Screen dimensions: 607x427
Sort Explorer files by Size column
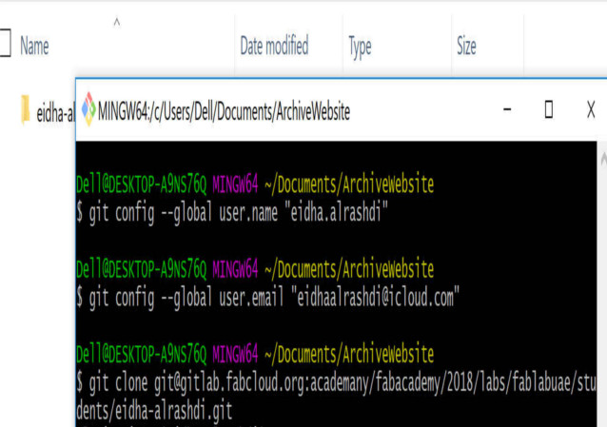click(x=466, y=46)
